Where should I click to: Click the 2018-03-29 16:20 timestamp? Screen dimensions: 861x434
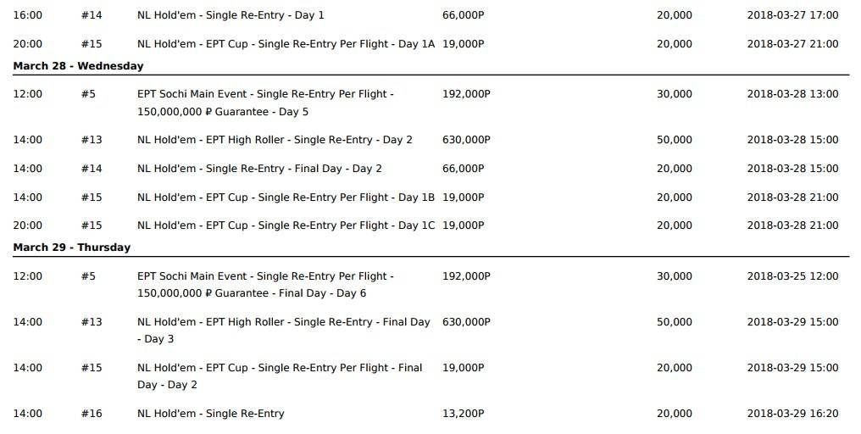(x=792, y=414)
